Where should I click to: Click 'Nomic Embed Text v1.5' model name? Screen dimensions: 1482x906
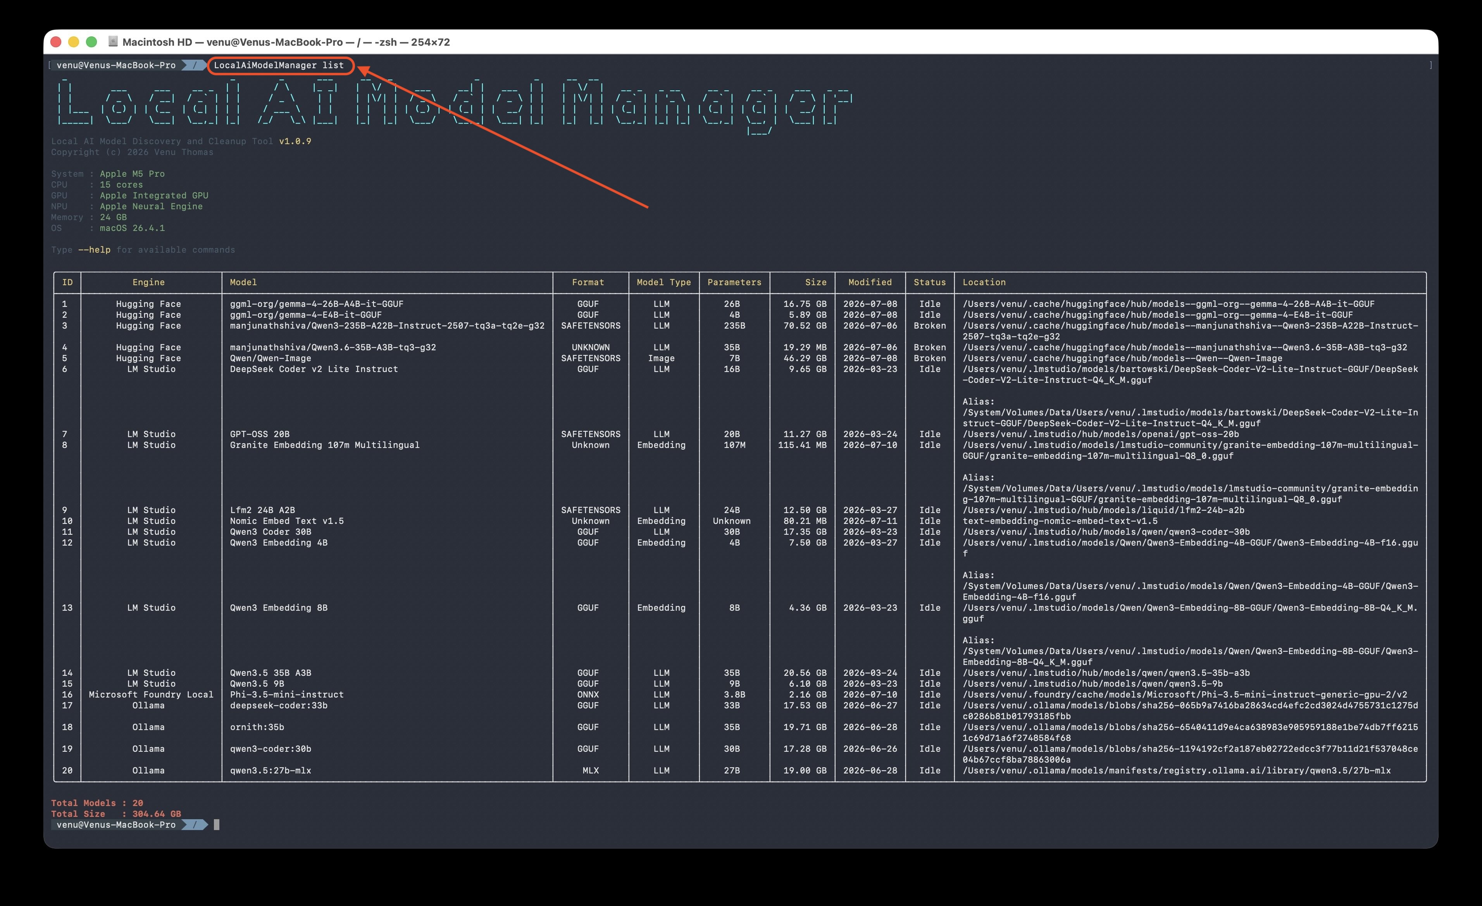point(287,520)
